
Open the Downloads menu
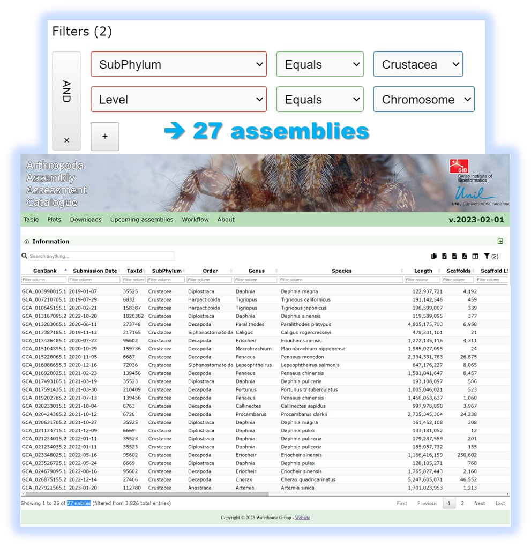(x=86, y=220)
